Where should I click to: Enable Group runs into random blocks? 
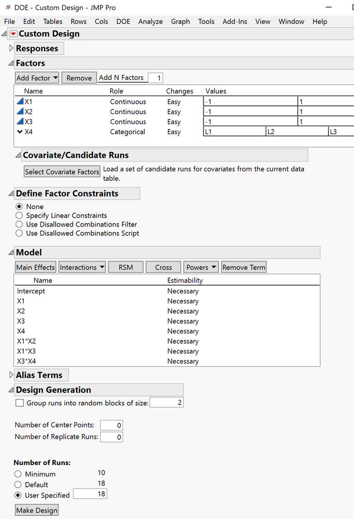[x=19, y=402]
